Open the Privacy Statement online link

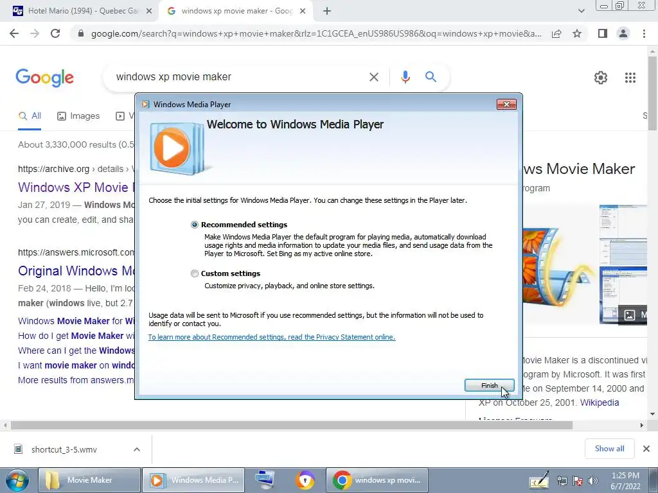(272, 337)
